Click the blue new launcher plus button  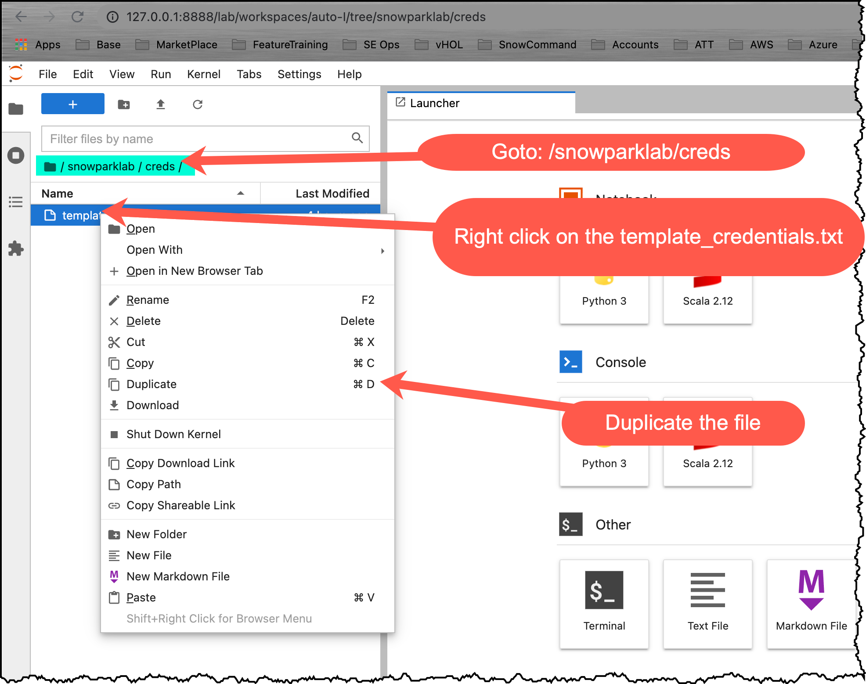click(x=72, y=104)
